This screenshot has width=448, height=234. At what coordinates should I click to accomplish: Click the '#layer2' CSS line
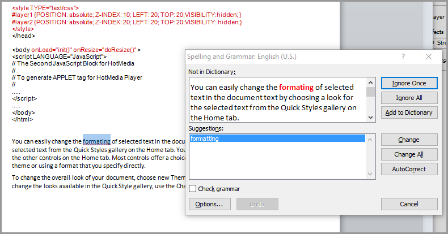pyautogui.click(x=127, y=22)
